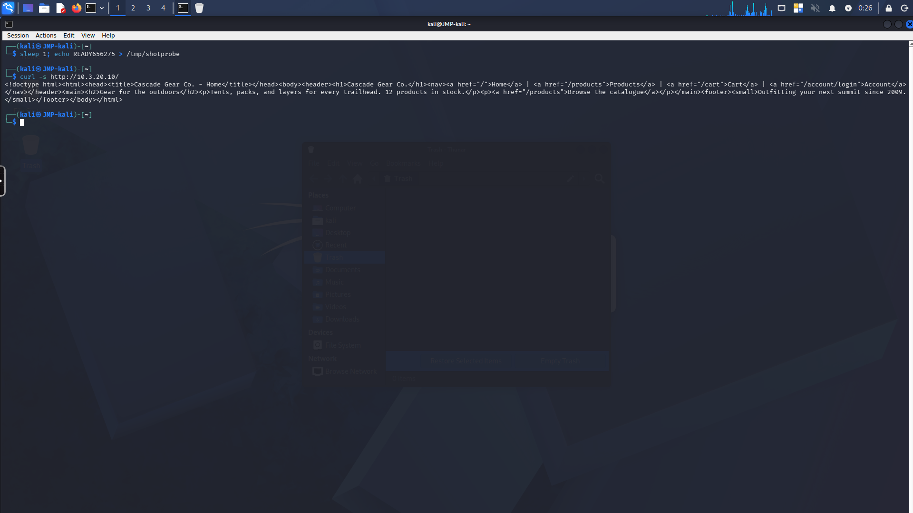Unmute audio via the muted speaker icon
913x513 pixels.
[x=816, y=8]
